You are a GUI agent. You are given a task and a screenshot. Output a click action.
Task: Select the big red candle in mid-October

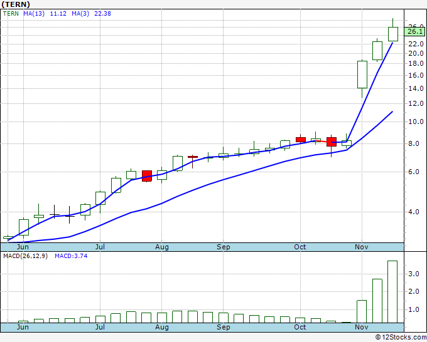[332, 142]
